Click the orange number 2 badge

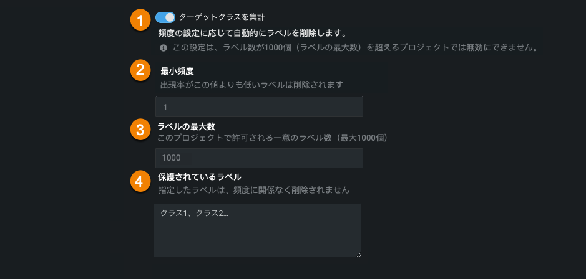[140, 70]
